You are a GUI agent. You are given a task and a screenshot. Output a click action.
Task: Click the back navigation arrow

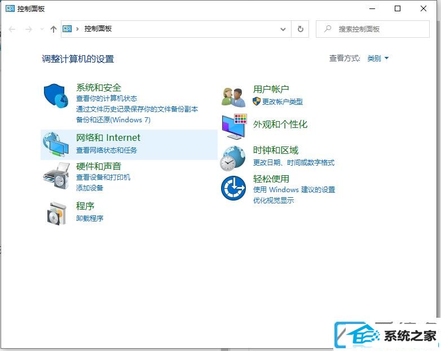tap(12, 29)
